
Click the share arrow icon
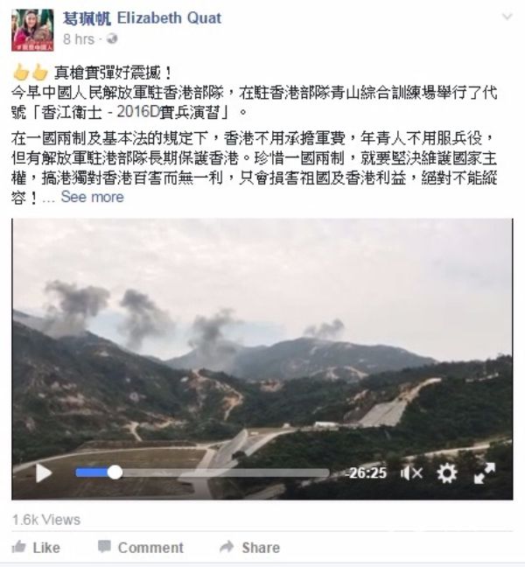(227, 547)
